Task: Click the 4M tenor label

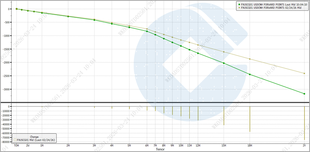Action: point(112,146)
